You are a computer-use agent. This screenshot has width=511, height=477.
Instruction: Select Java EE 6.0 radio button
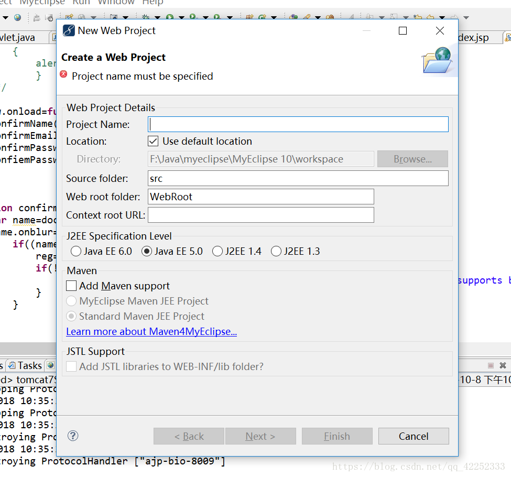(76, 251)
